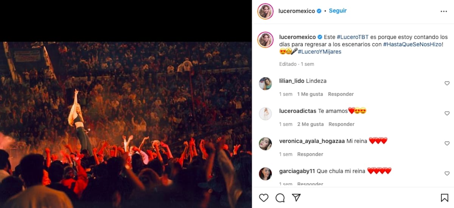Viewport: 454px width, 208px height.
Task: Open comment bubble icon below post
Action: (280, 198)
